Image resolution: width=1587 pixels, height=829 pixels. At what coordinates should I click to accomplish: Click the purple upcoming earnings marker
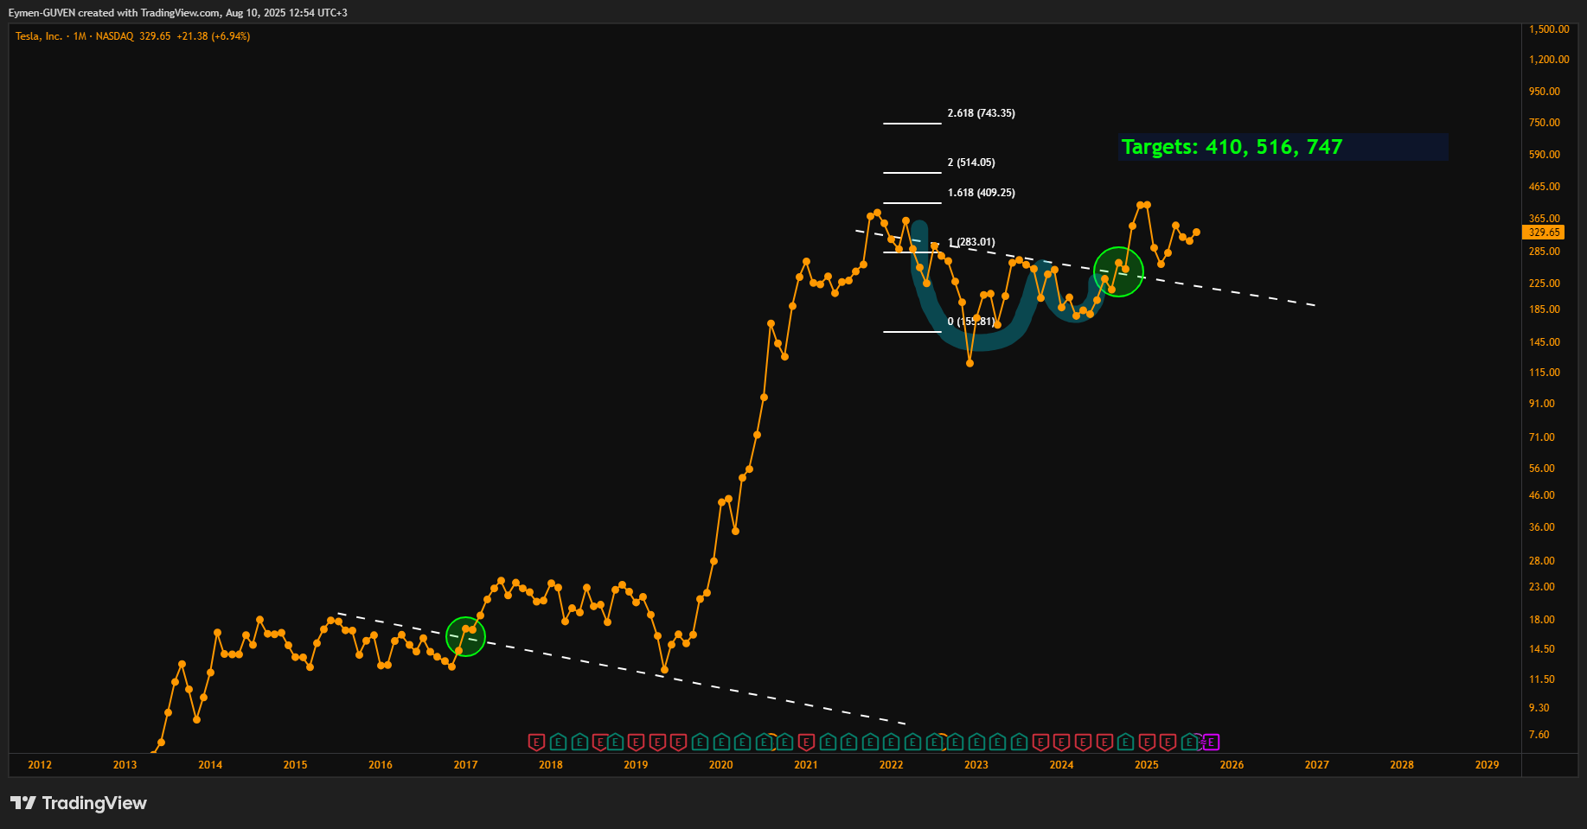pyautogui.click(x=1211, y=742)
